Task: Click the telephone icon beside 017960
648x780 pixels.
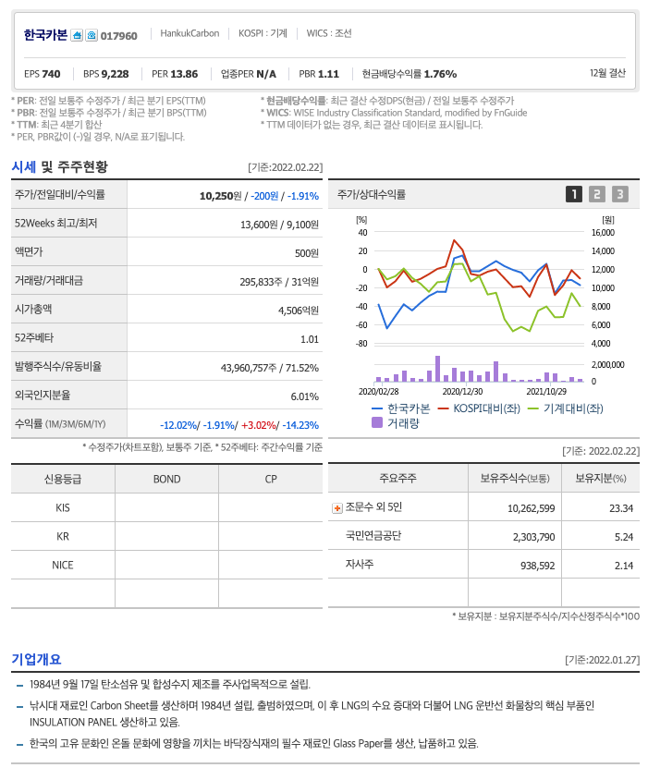Action: 92,35
